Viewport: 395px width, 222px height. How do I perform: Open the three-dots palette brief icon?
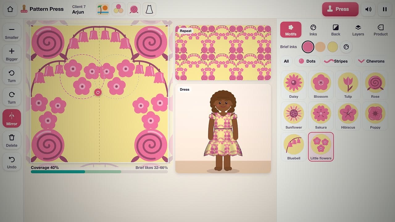pos(118,9)
